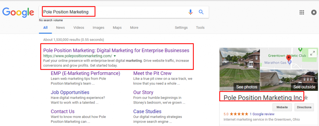
Task: Click the red map pin marker
Action: coord(288,58)
